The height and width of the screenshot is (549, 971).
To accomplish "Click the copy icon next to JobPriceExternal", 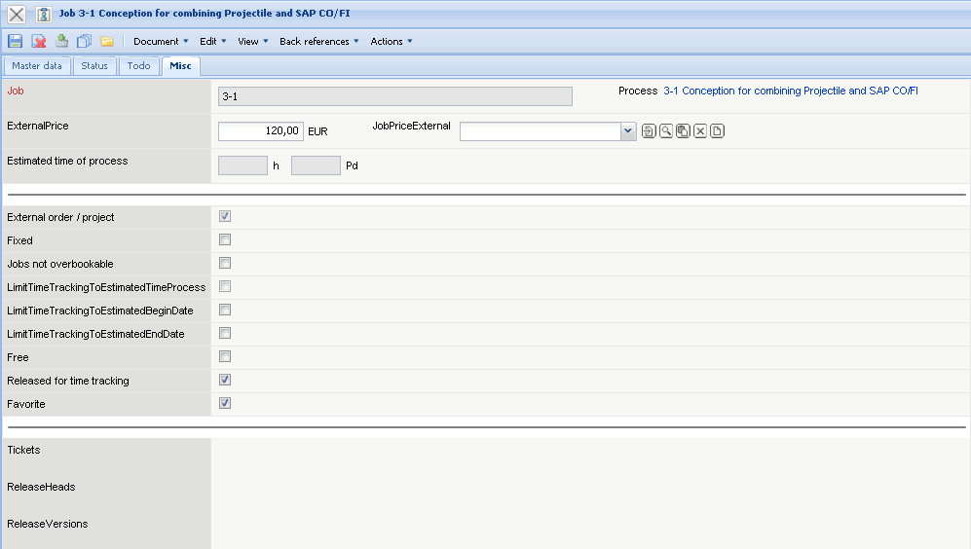I will (683, 131).
